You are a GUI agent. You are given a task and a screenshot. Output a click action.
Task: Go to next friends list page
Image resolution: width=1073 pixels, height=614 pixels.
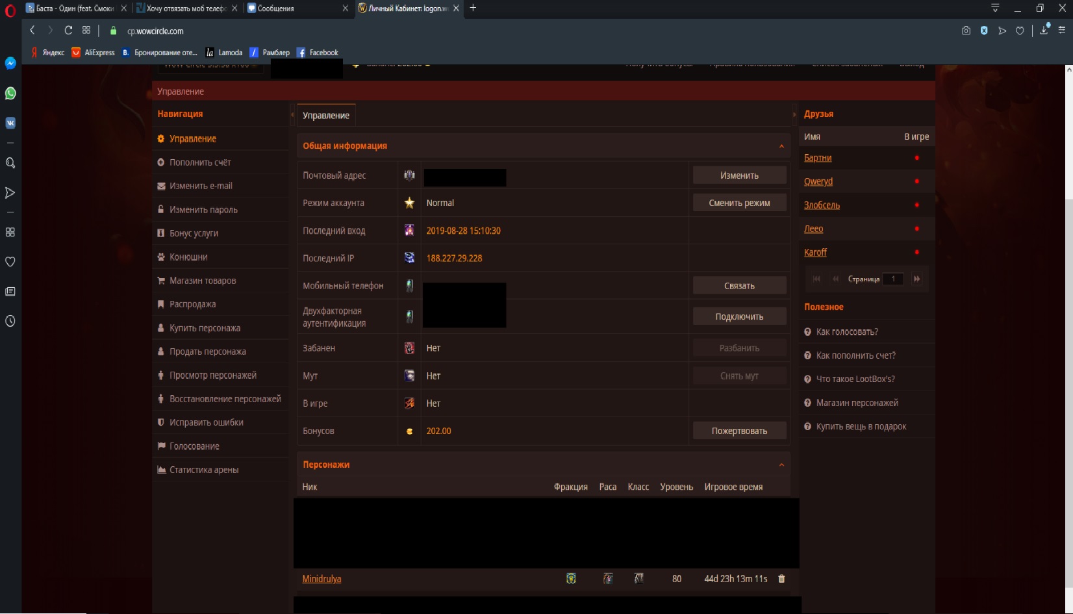[916, 279]
